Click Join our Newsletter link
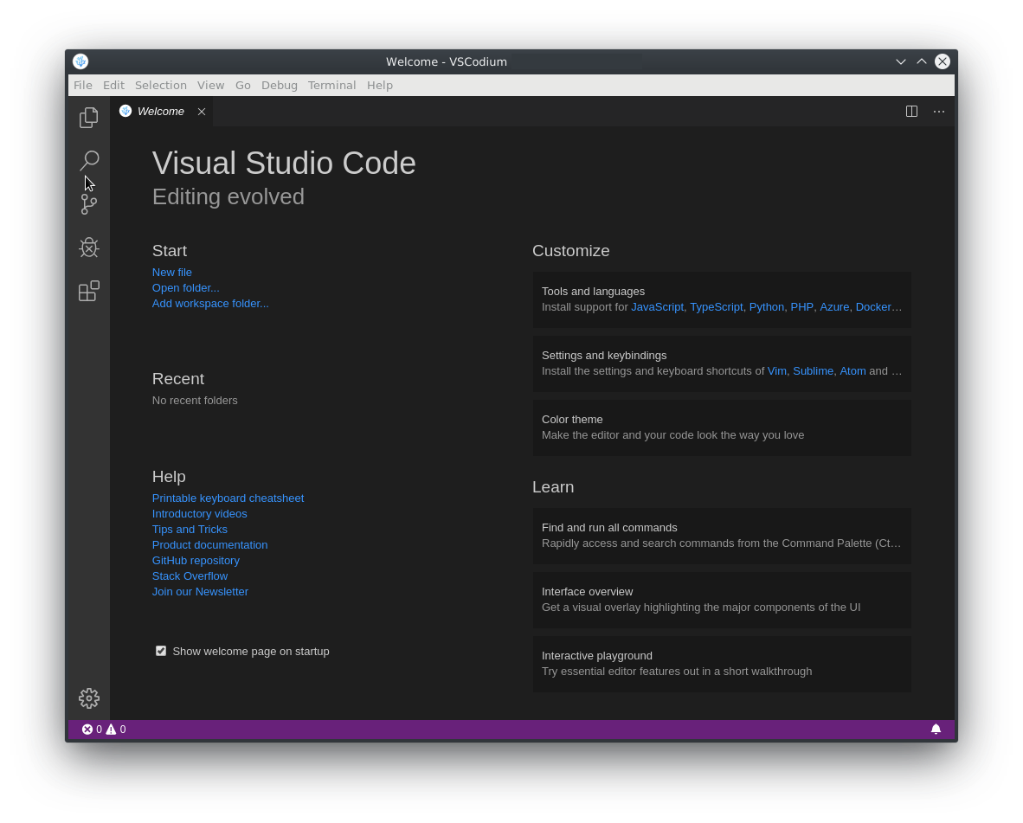Screen dimensions: 1023x823 pyautogui.click(x=200, y=591)
